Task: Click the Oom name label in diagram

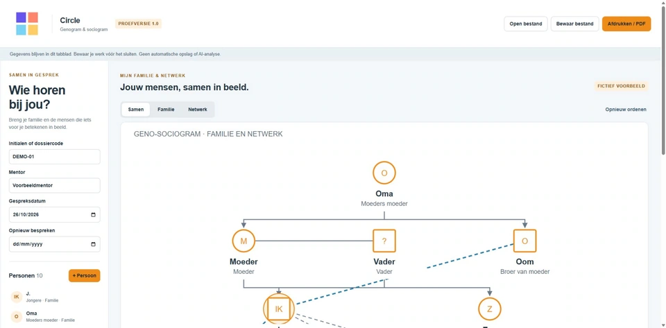Action: tap(524, 262)
